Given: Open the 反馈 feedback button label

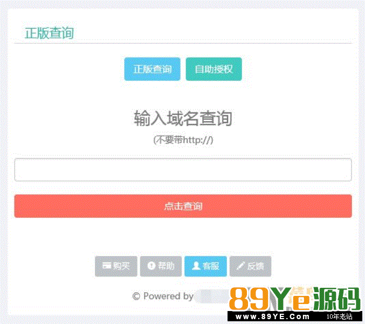Looking at the screenshot, I should (256, 266).
